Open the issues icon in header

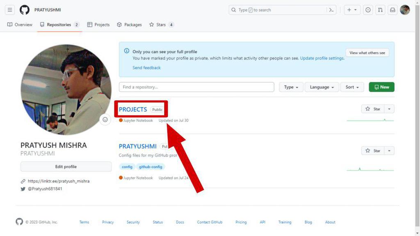tap(368, 10)
